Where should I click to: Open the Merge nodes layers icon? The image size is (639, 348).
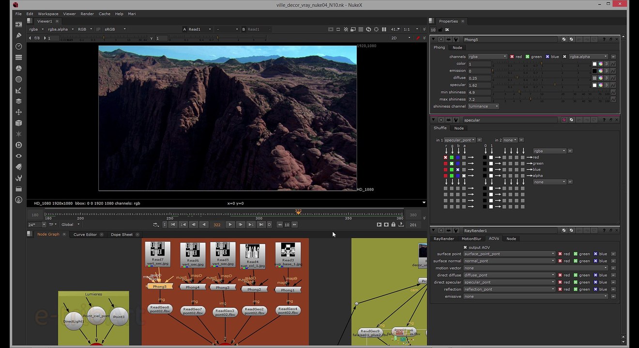pos(18,101)
